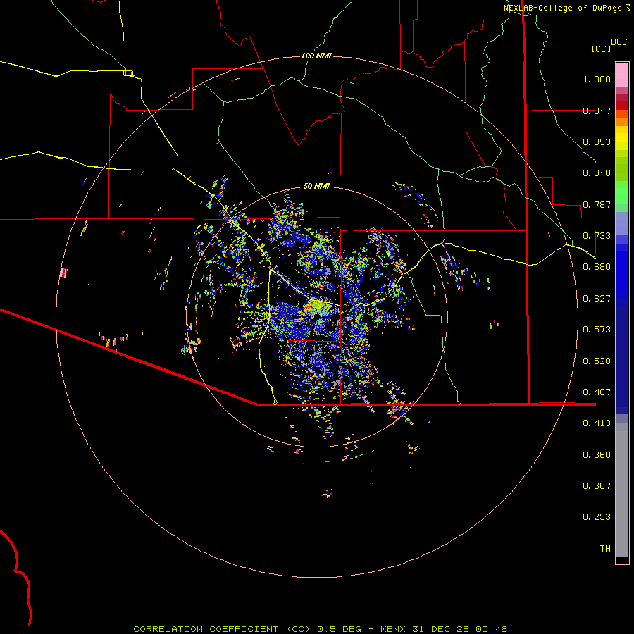Click the 0.680 scale value
This screenshot has height=634, width=634.
(597, 267)
